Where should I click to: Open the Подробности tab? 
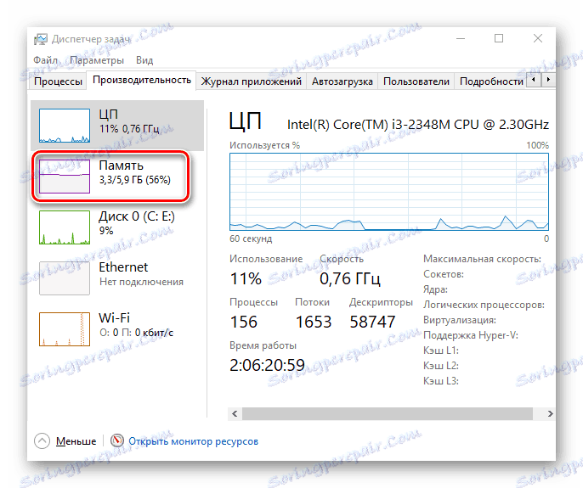click(491, 81)
